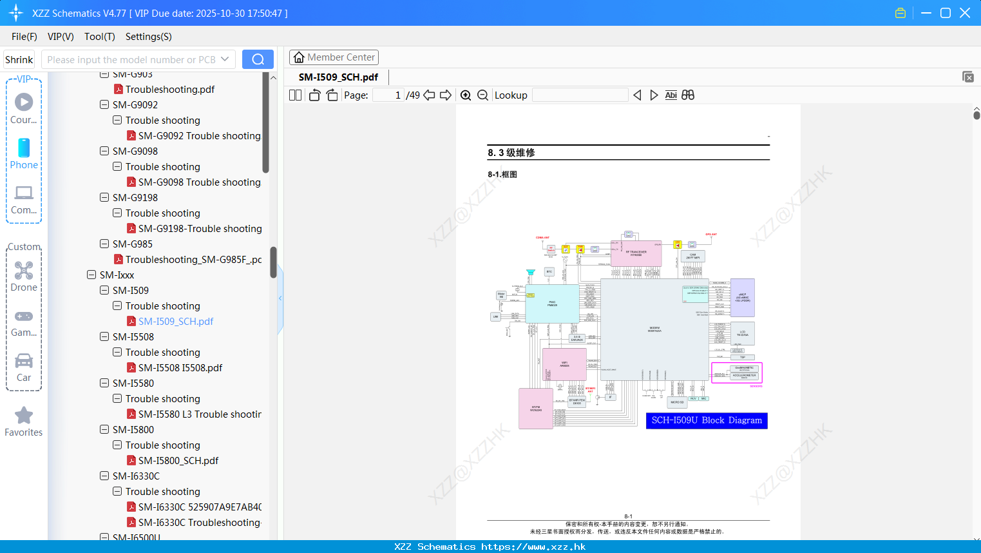Collapse the SM-I5800 tree node
Viewport: 981px width, 553px height.
pyautogui.click(x=104, y=429)
